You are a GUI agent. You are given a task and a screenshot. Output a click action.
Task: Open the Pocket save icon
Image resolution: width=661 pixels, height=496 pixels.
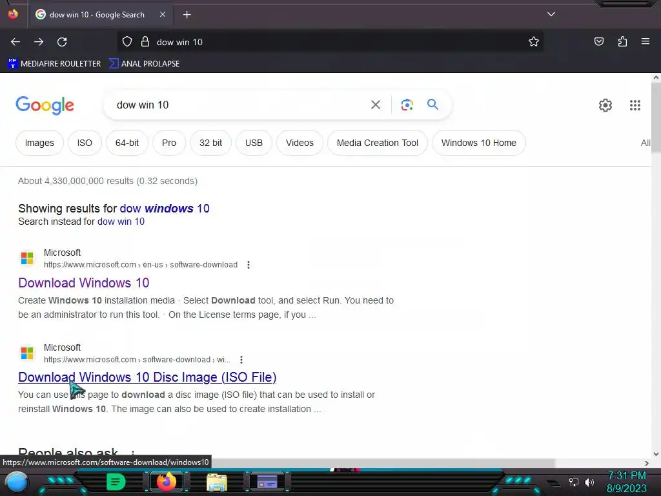point(599,41)
